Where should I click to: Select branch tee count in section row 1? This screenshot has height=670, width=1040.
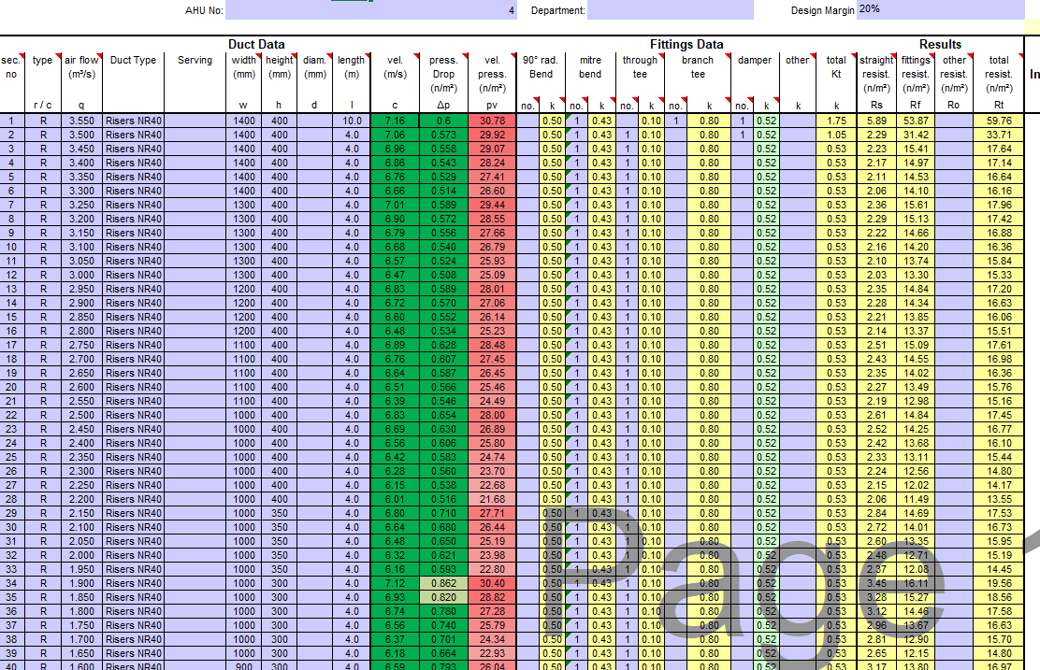click(x=676, y=121)
